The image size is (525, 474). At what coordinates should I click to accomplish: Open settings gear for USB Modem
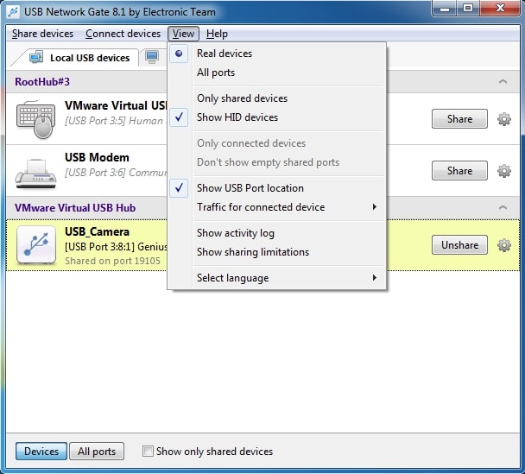click(504, 171)
